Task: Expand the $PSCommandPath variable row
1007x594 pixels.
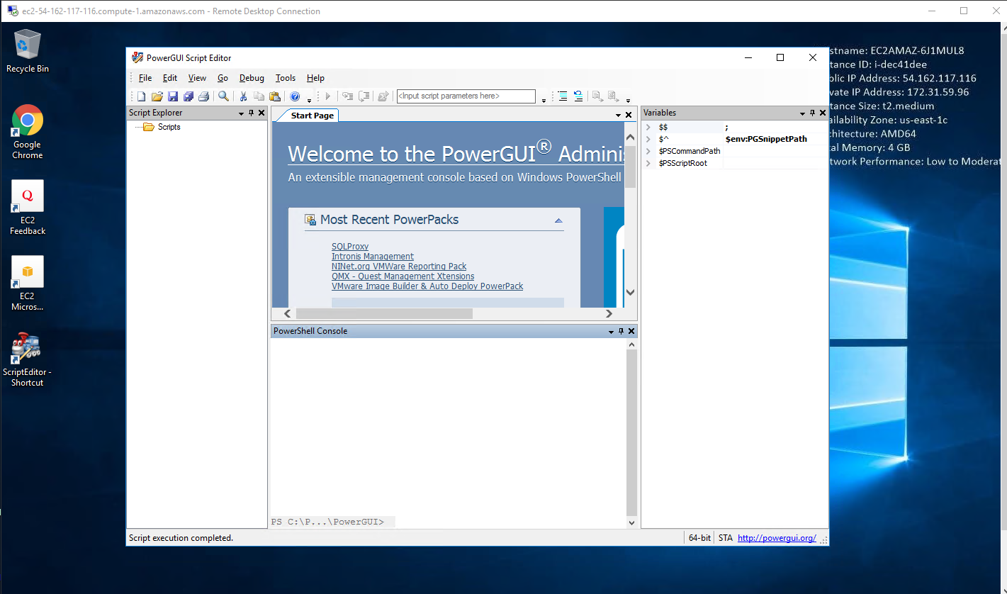Action: [x=647, y=151]
